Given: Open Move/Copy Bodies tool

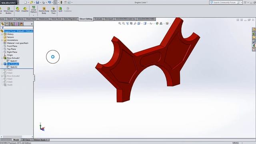Looking at the screenshot, I should pyautogui.click(x=8, y=10).
